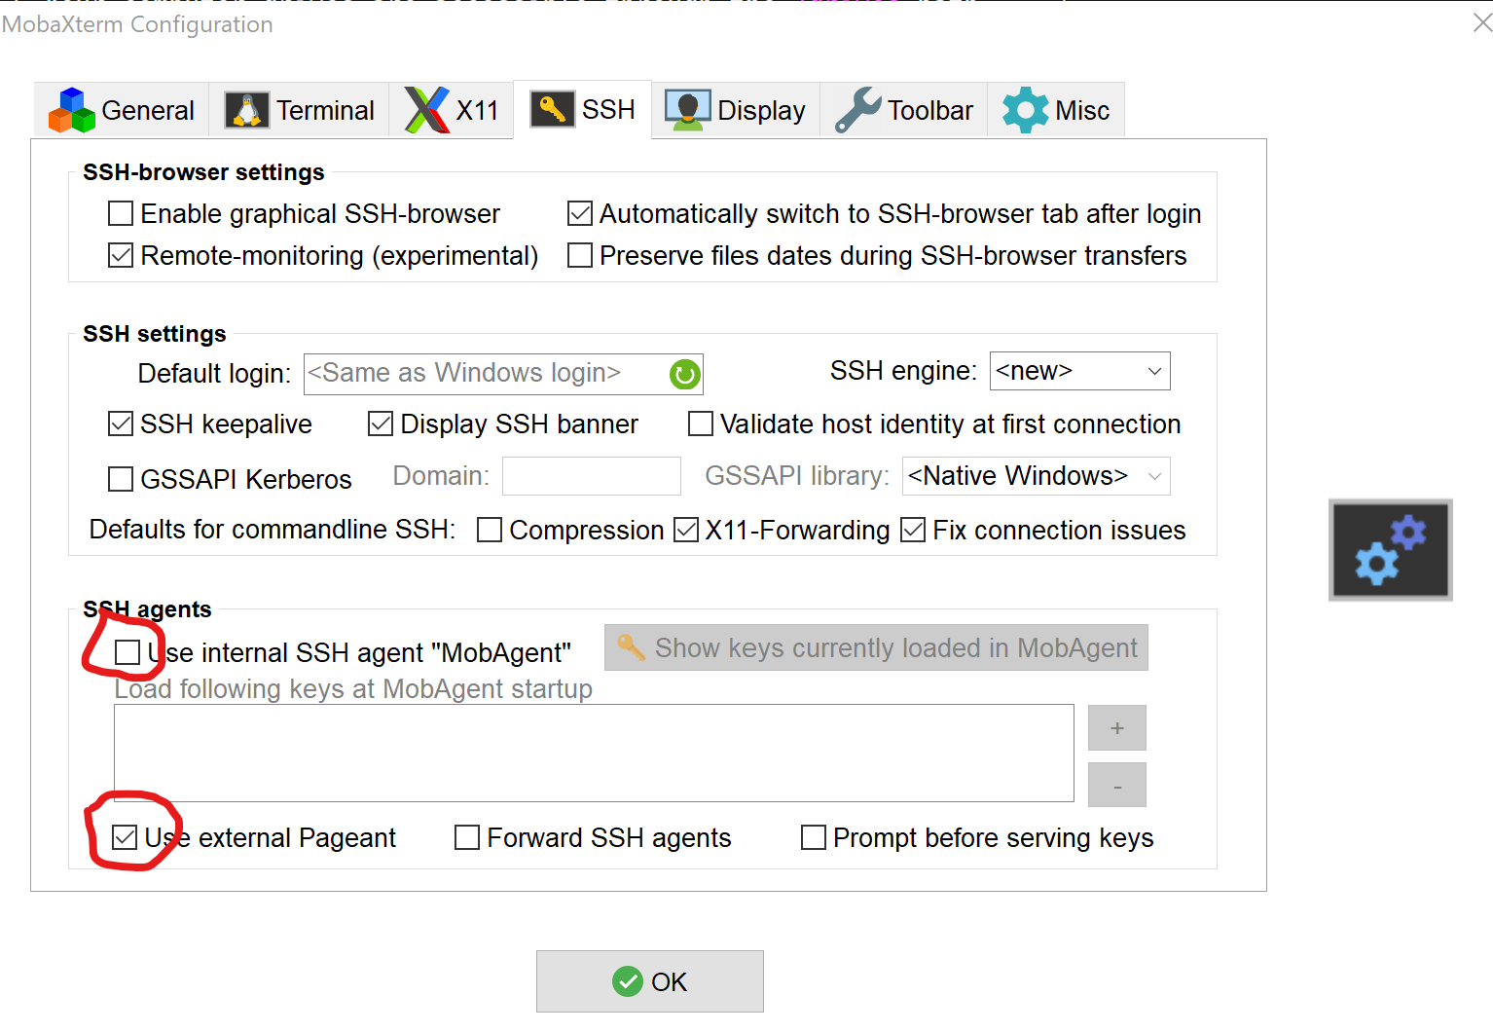
Task: Click the green checkmark on OK button
Action: (x=628, y=981)
